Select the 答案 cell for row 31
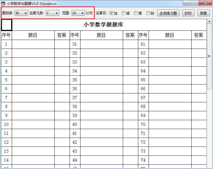Viewport: 213px width, 169px height. [x=130, y=44]
